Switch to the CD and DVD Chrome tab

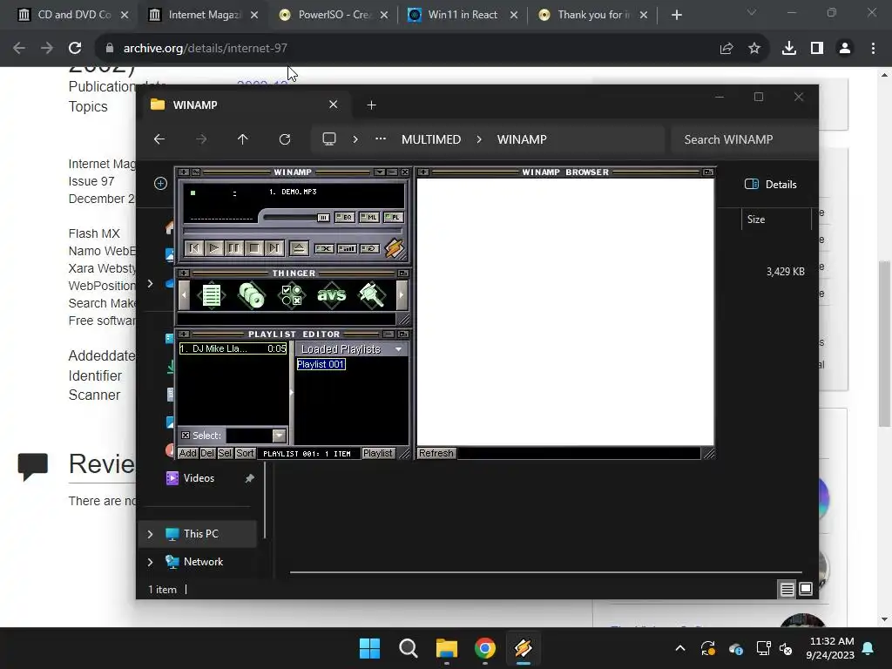(74, 15)
